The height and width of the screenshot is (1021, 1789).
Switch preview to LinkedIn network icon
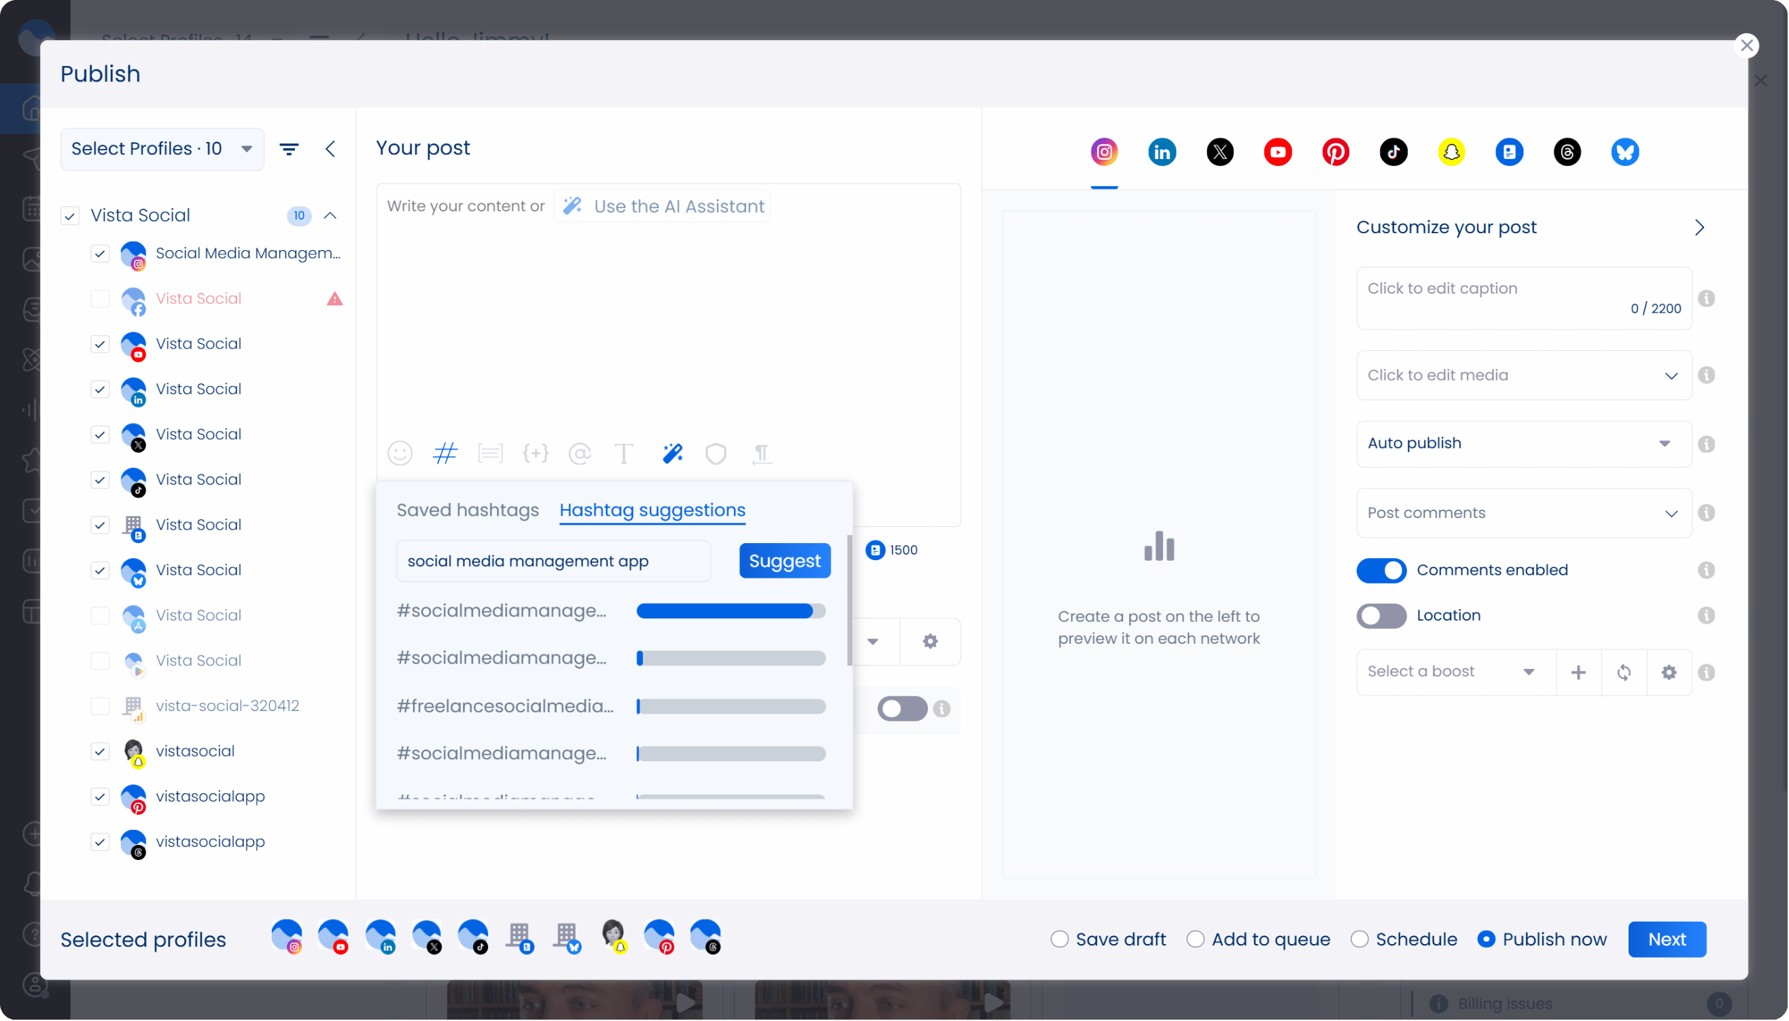1162,152
